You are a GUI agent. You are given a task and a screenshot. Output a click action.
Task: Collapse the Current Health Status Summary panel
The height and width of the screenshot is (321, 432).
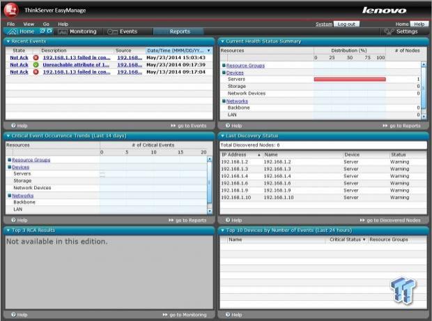click(x=222, y=41)
